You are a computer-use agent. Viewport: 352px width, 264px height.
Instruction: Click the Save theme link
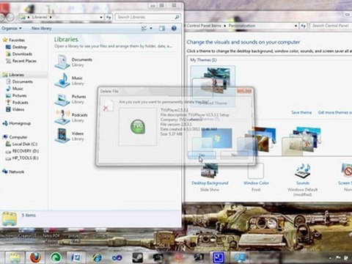point(301,112)
